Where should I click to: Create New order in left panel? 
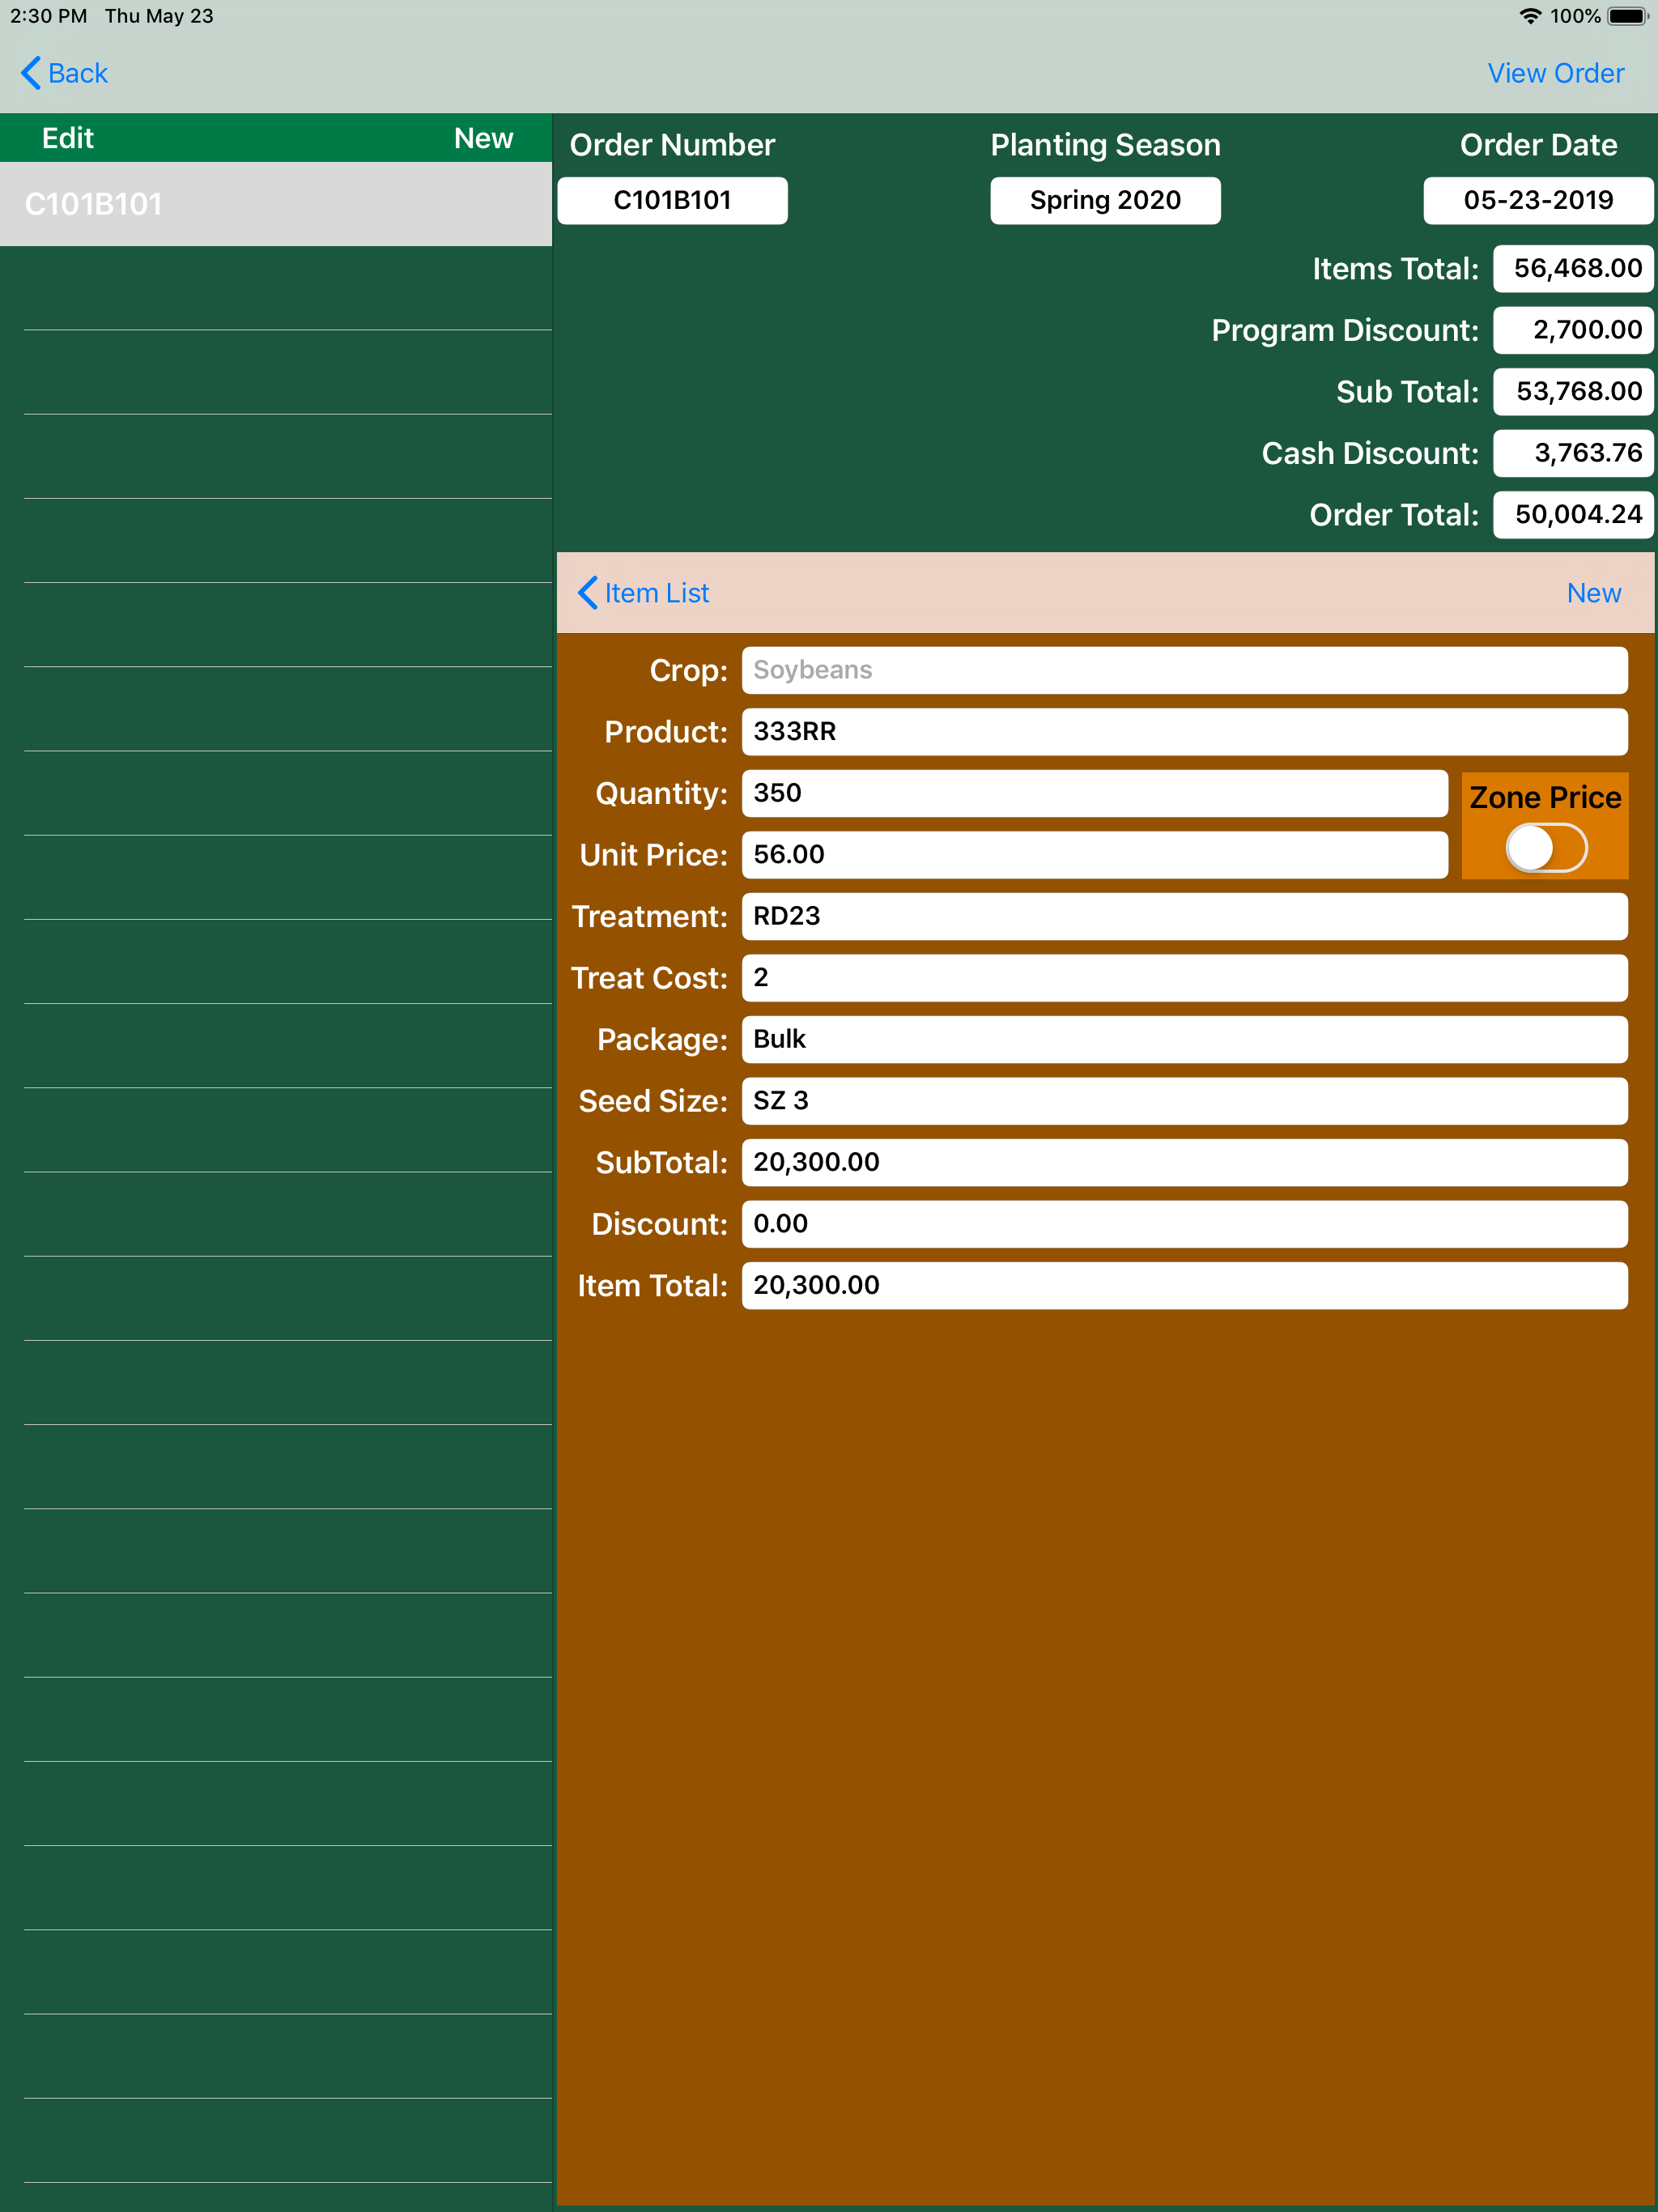pos(483,138)
